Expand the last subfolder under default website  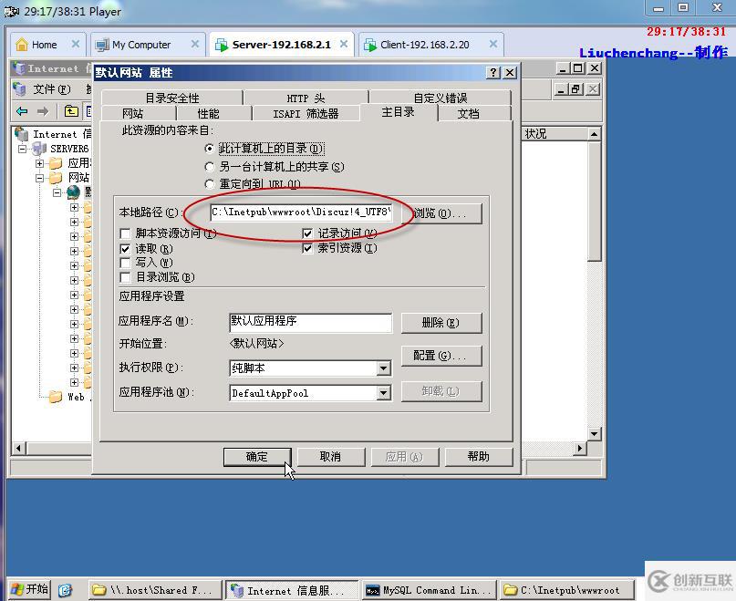pos(74,382)
